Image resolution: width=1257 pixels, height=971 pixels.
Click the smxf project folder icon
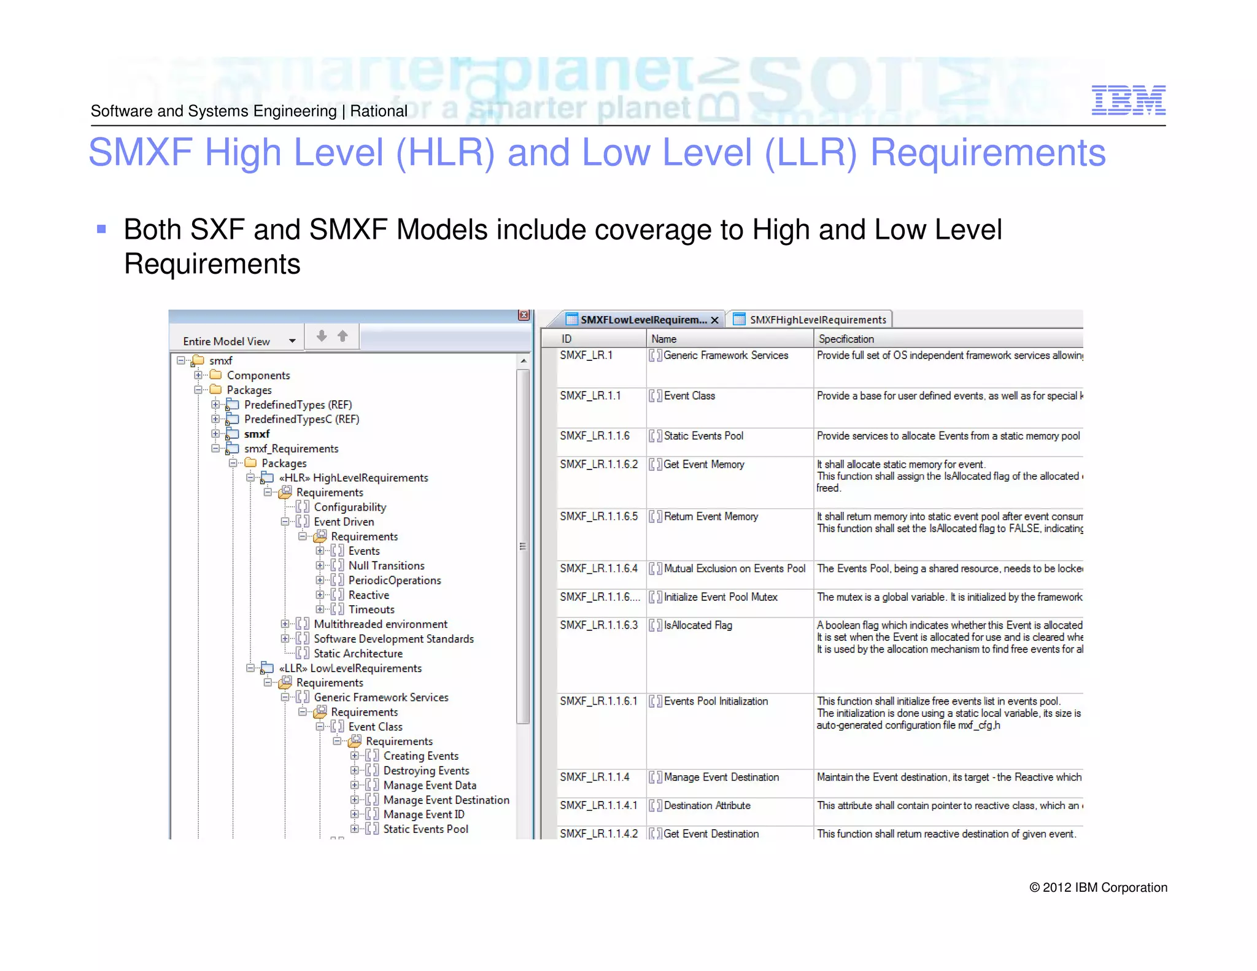[x=198, y=360]
